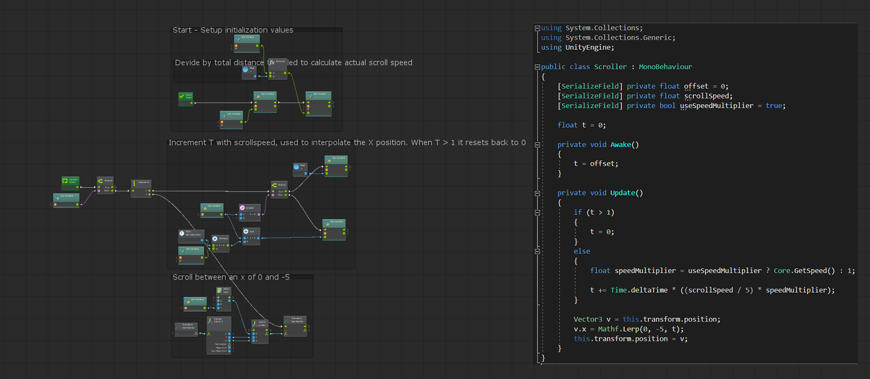Click the 'using UnityEngine;' line
The height and width of the screenshot is (379, 870).
(x=578, y=47)
